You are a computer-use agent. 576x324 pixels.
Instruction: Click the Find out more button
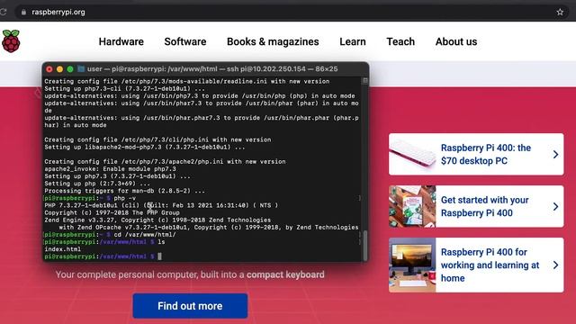[x=190, y=306]
